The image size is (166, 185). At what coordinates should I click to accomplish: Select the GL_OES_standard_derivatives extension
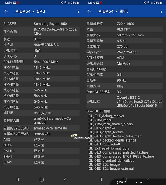coord(112,161)
